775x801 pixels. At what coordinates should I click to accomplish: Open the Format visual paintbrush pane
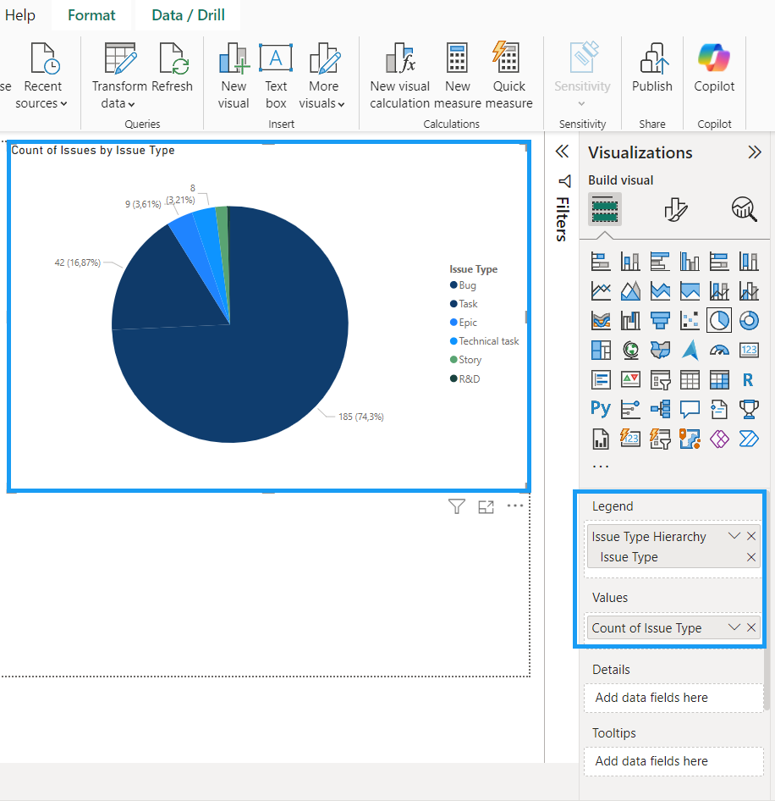tap(674, 208)
